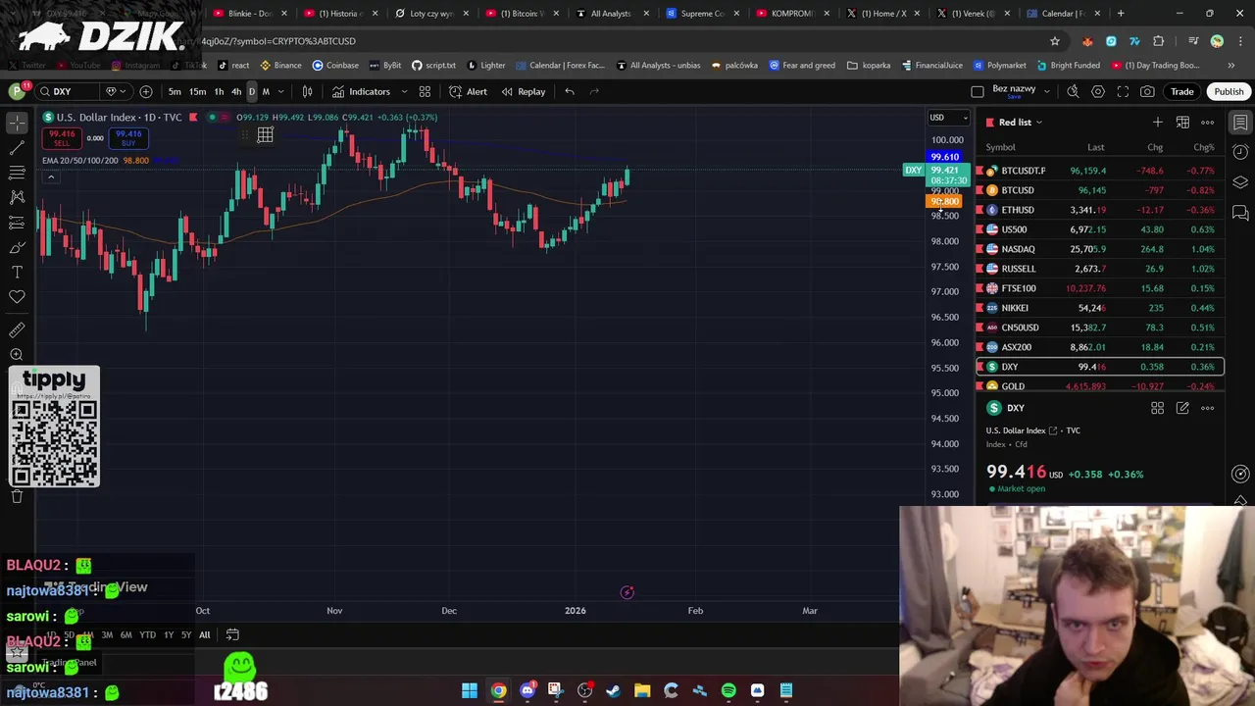Take a chart snapshot with camera icon
Screen dimensions: 1255x706
1147,91
